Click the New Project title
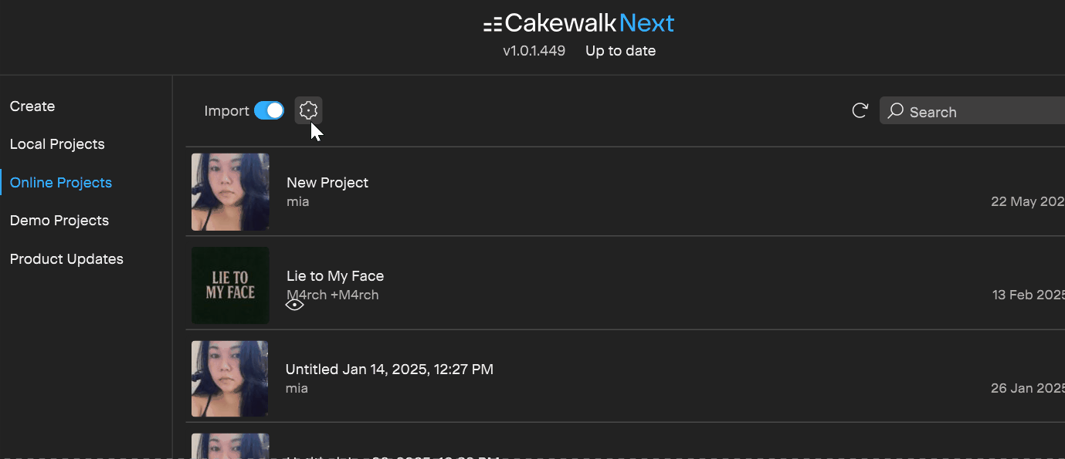Image resolution: width=1065 pixels, height=459 pixels. 327,183
